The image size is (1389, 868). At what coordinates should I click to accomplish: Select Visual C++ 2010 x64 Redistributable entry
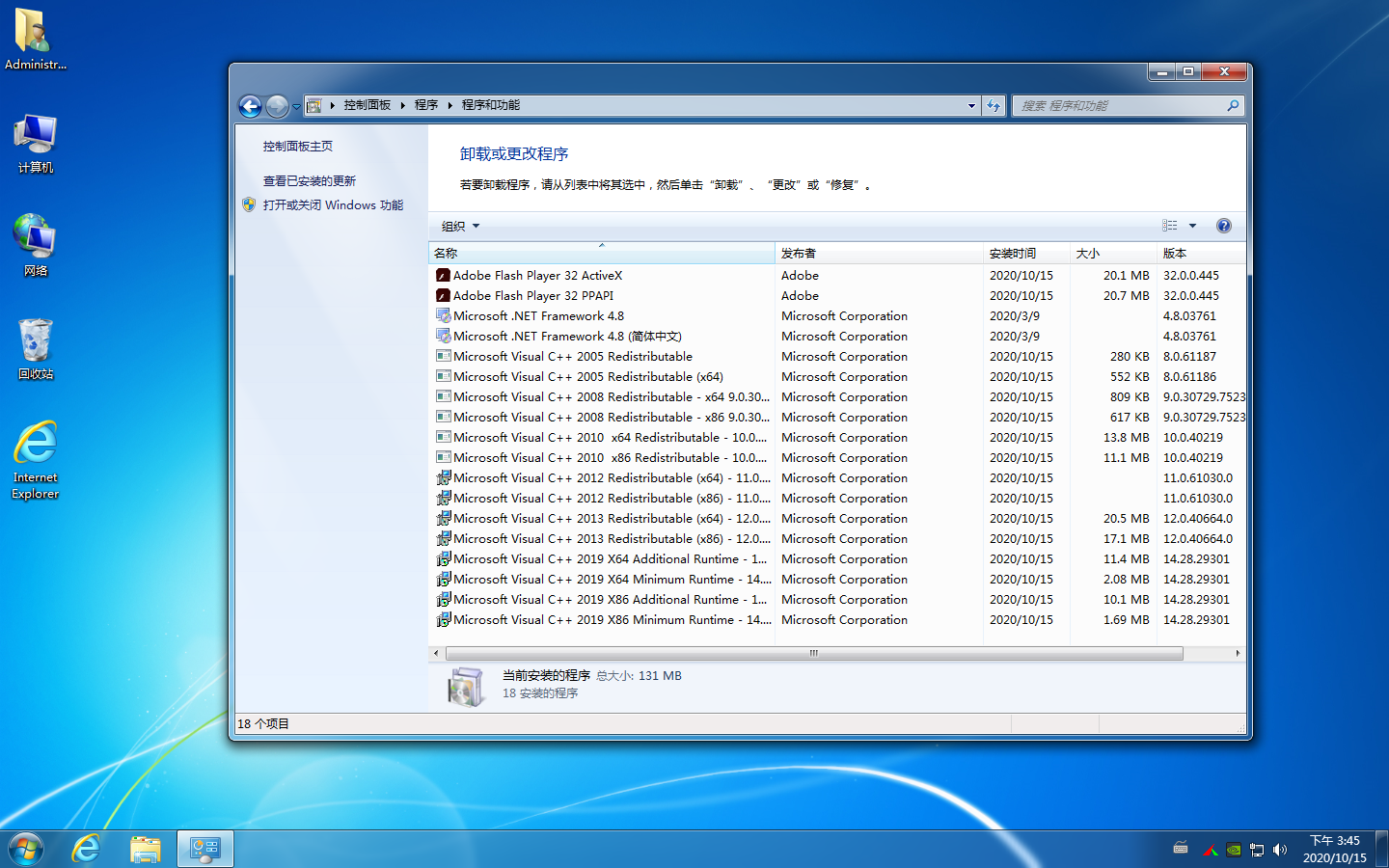coord(611,438)
